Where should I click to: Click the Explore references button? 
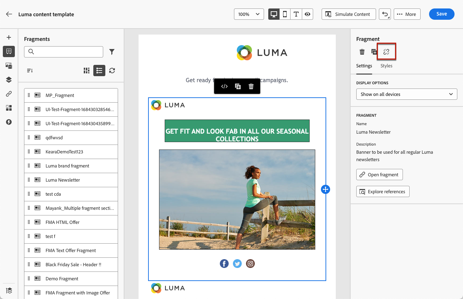pyautogui.click(x=383, y=191)
